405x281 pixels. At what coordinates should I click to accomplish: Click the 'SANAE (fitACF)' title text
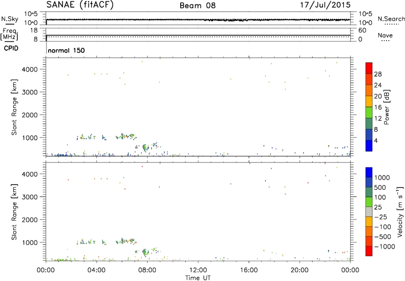[80, 5]
